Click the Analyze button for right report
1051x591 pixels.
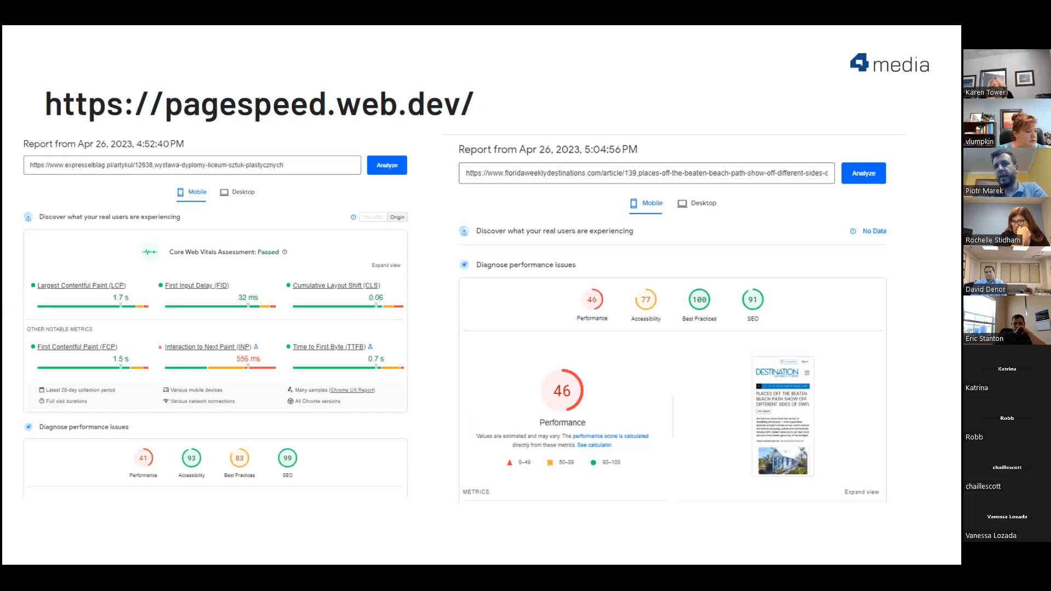(863, 172)
